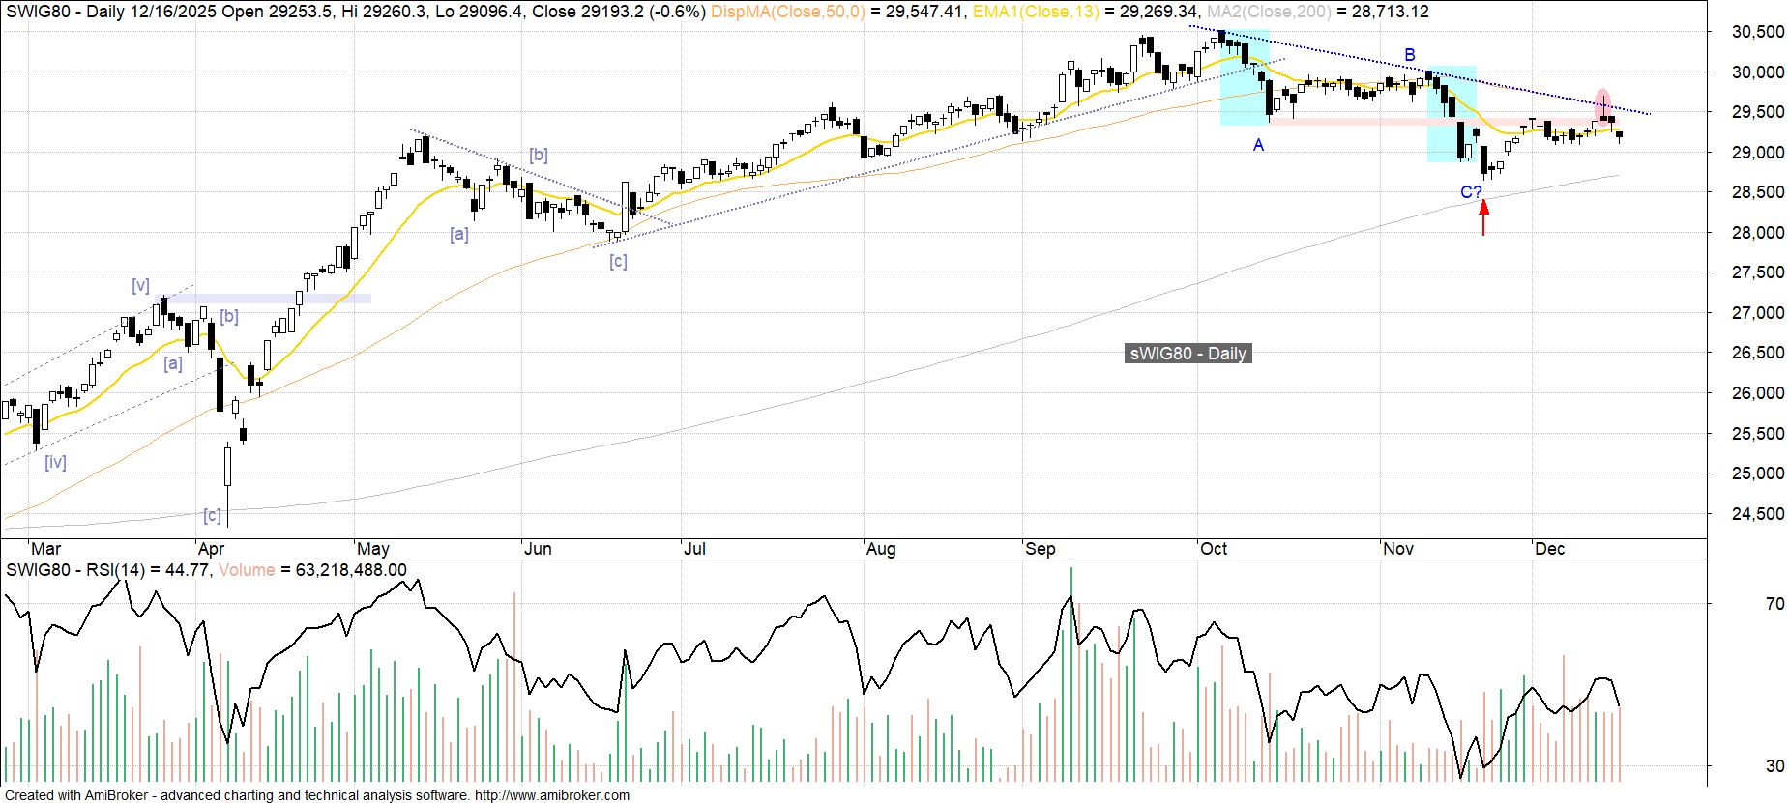The image size is (1789, 803).
Task: Click the Dec label on time axis
Action: point(1549,549)
